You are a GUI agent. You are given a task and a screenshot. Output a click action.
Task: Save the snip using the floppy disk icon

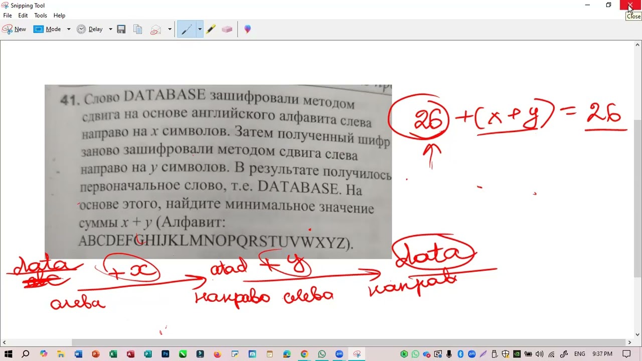coord(121,29)
